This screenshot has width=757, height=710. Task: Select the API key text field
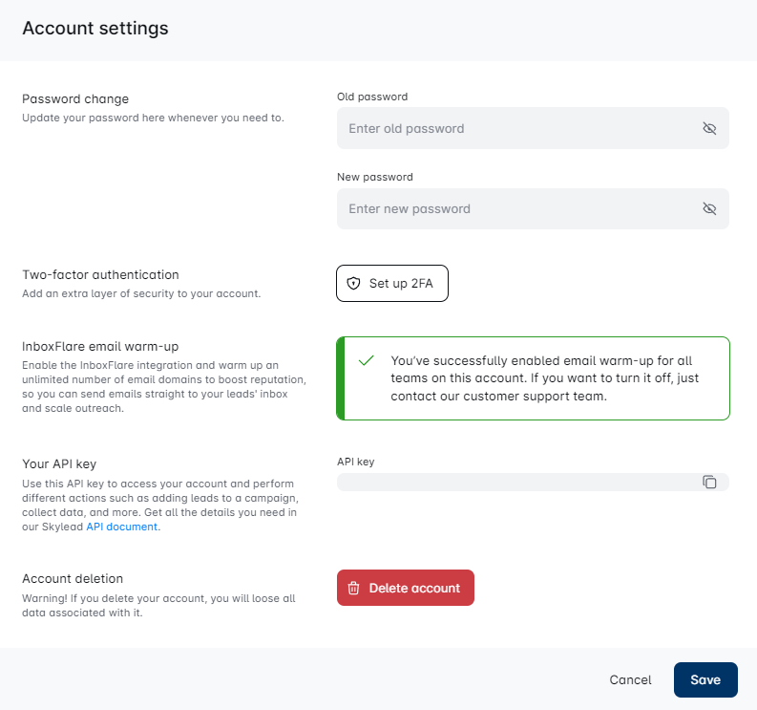pyautogui.click(x=515, y=483)
